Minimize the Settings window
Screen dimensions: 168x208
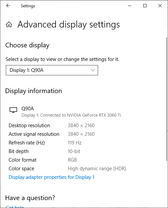[130, 6]
